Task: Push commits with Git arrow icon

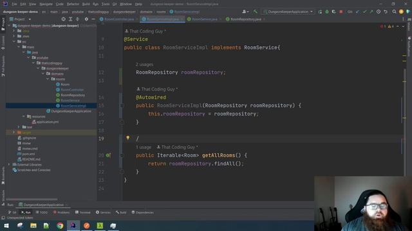Action: pos(371,12)
